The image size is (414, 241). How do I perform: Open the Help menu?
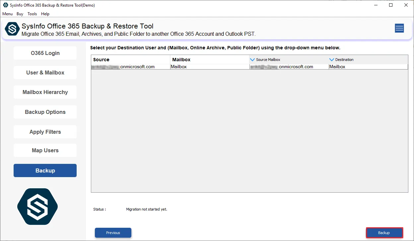pos(45,14)
